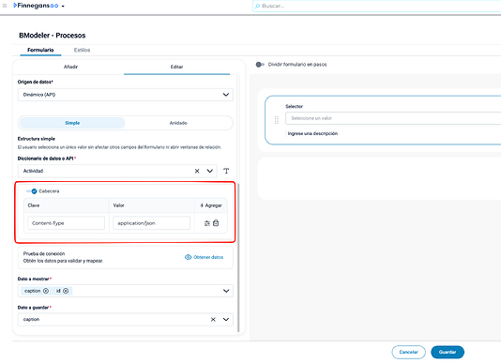Click the edit panel vertical scrollbar
The height and width of the screenshot is (363, 501).
click(238, 257)
